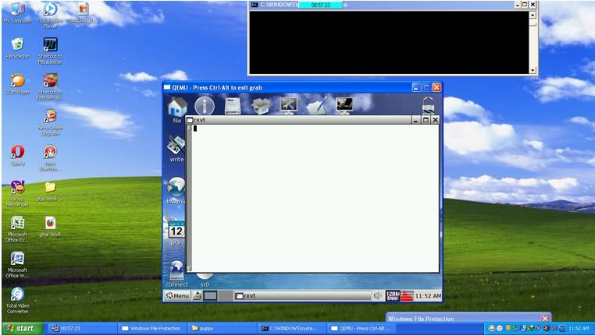Image resolution: width=595 pixels, height=335 pixels.
Task: Open the setup tools monitor icon
Action: (288, 106)
